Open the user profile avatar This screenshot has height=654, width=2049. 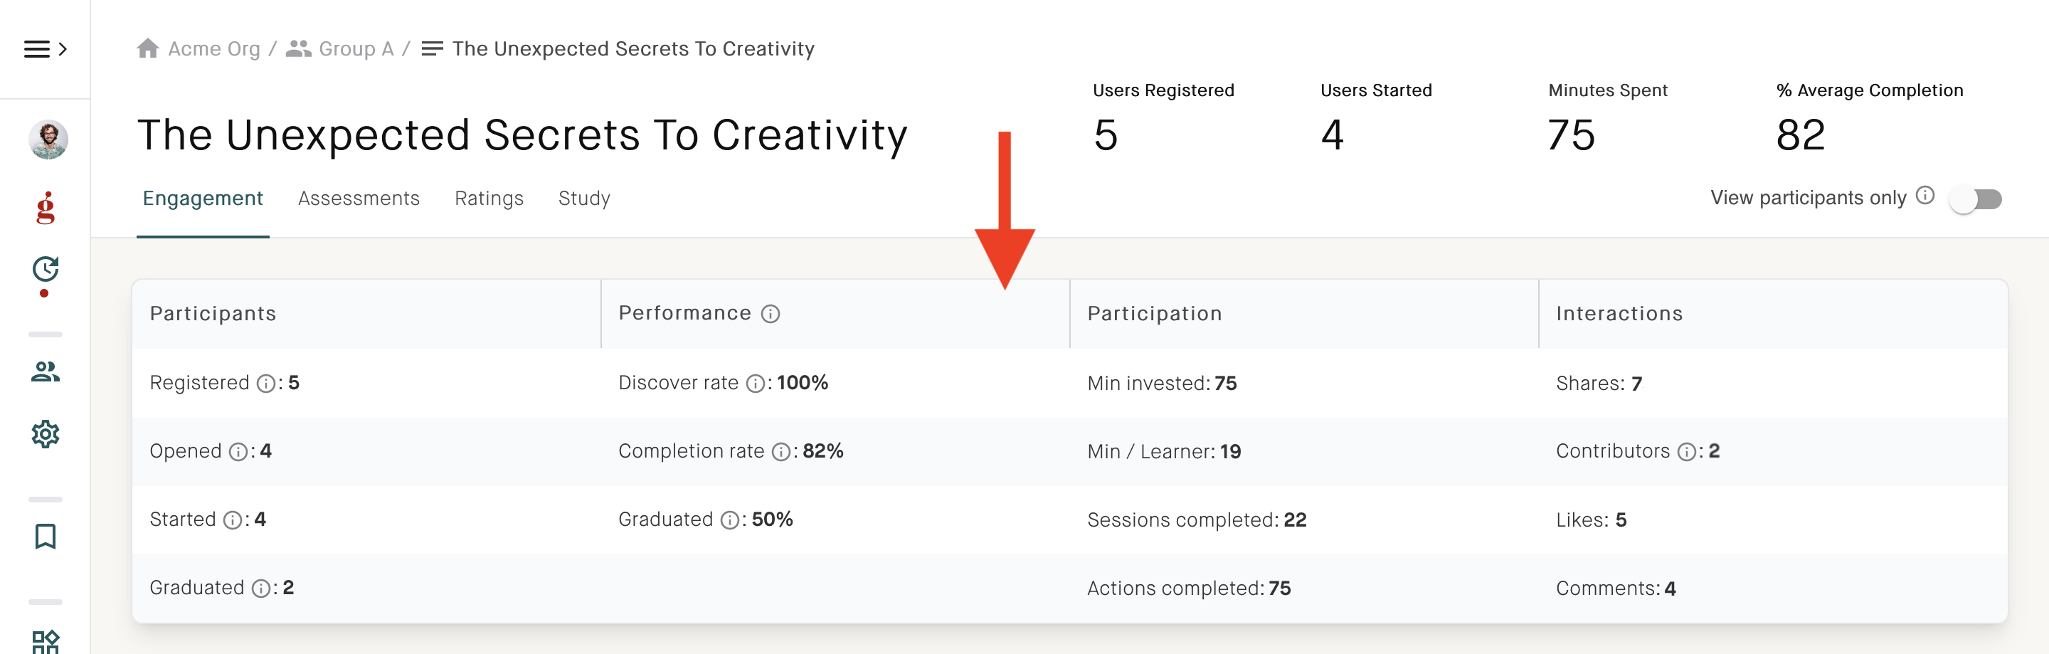48,140
